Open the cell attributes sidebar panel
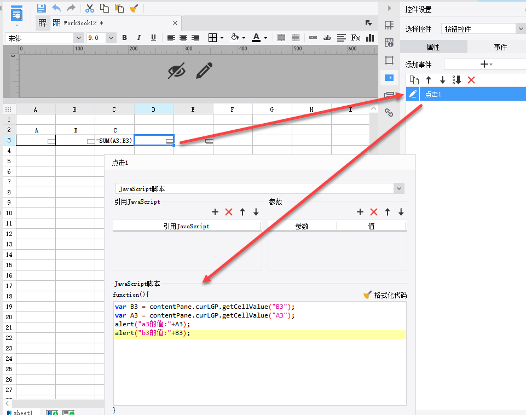The image size is (526, 415). [389, 43]
